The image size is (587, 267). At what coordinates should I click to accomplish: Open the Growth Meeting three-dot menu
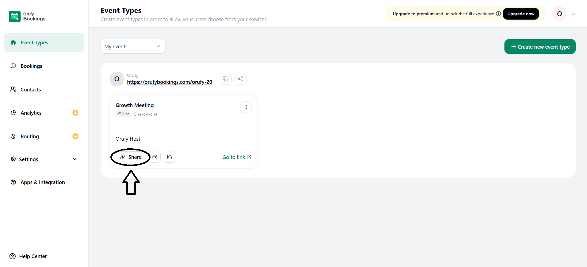point(246,107)
